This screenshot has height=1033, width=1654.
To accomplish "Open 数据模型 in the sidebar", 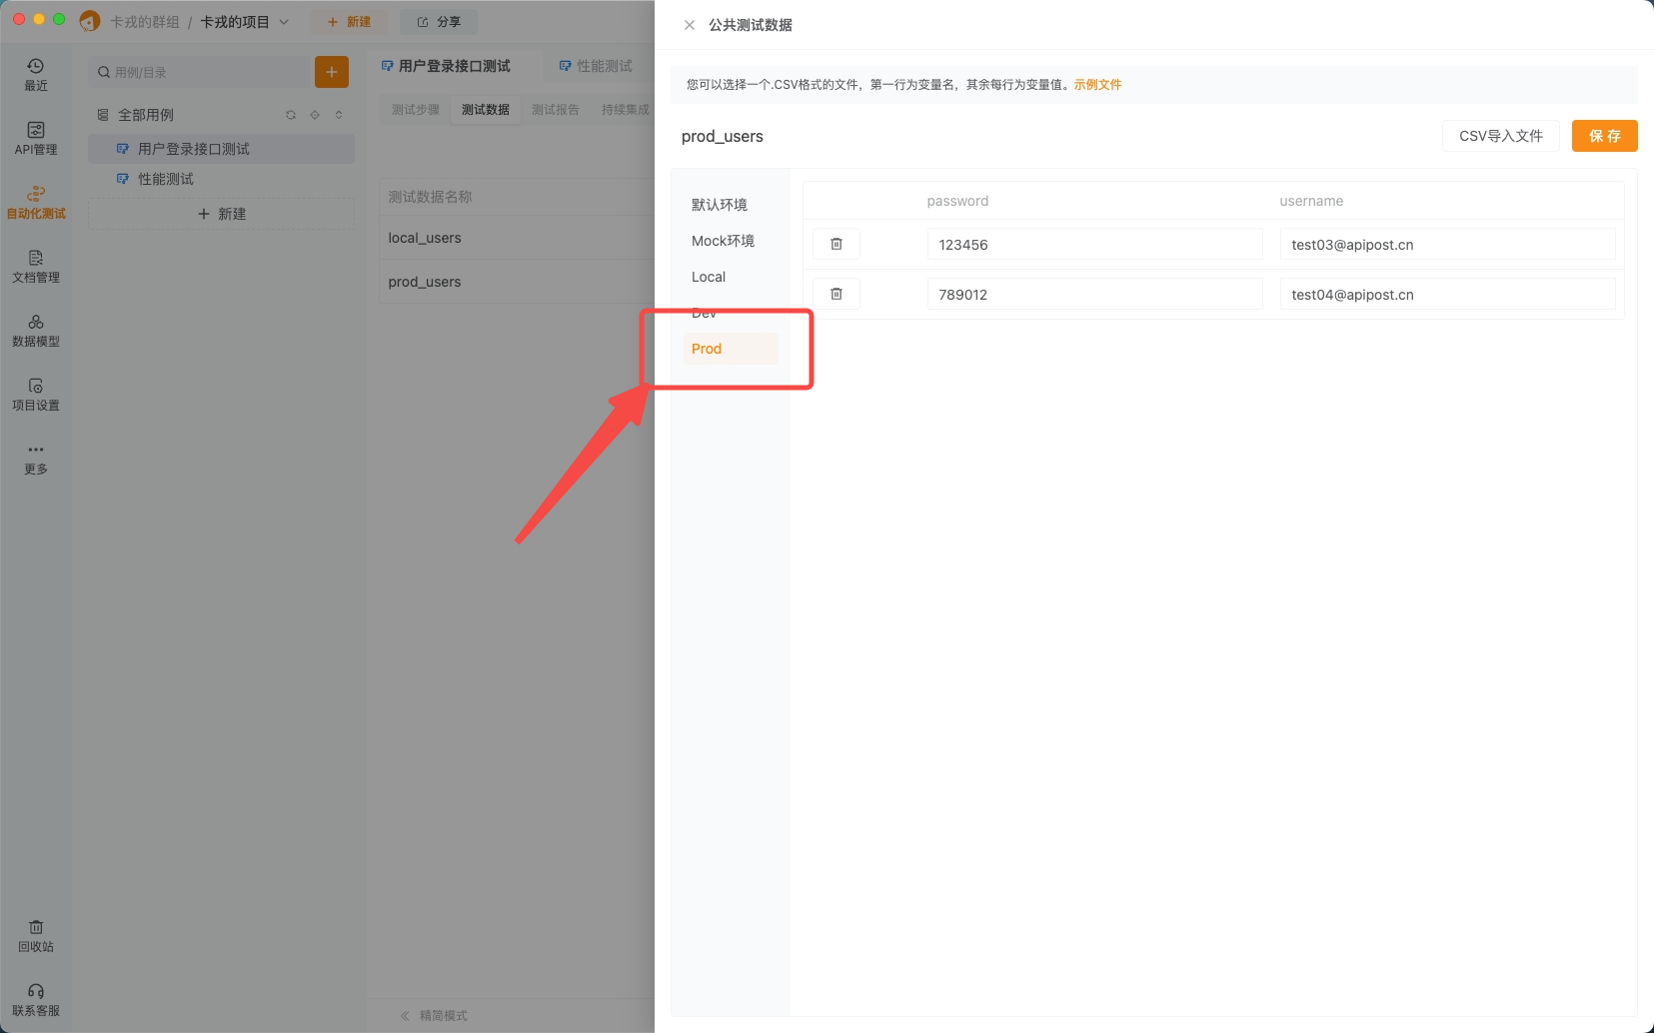I will tap(36, 331).
